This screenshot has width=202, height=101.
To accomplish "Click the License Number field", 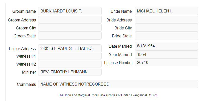I will tap(166, 62).
